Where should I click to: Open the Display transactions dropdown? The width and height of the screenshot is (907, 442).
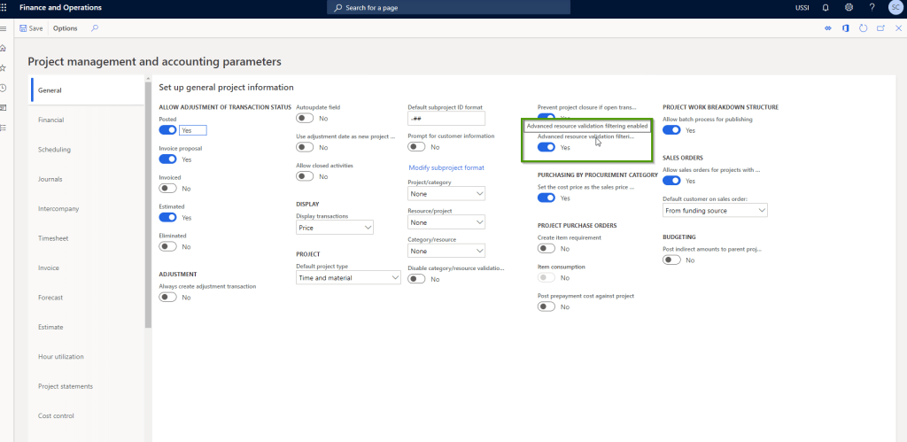[334, 228]
